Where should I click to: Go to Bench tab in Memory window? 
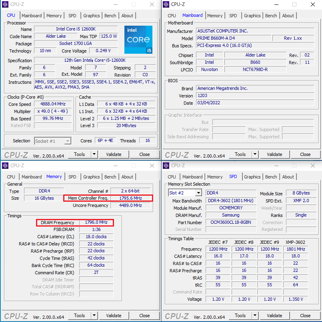tap(110, 177)
